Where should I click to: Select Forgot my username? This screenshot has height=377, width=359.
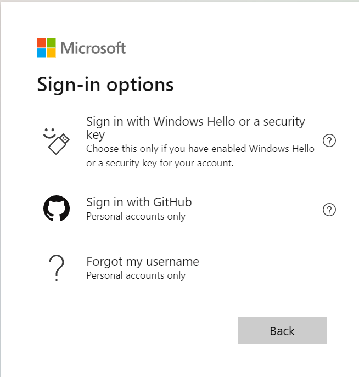[143, 261]
